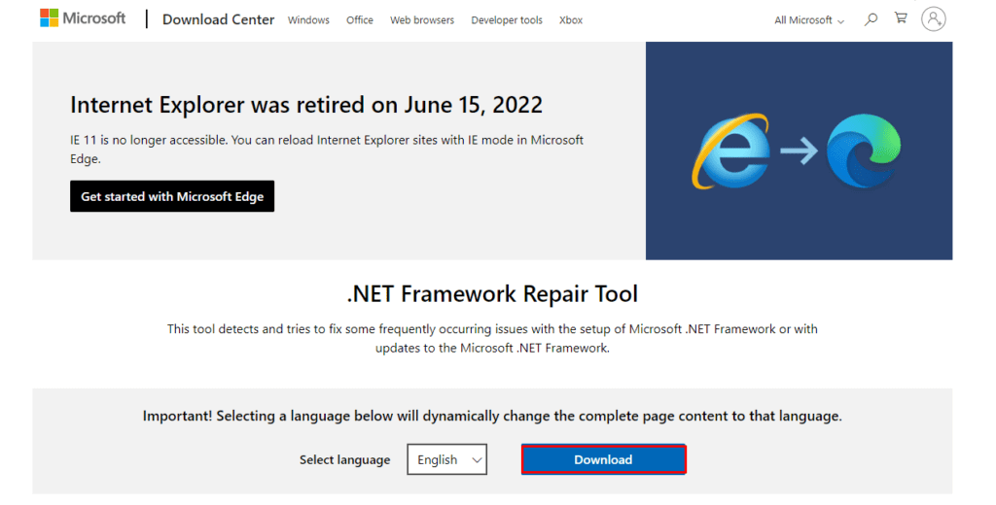Viewport: 996px width, 505px height.
Task: Click the 'Important! Selecting a language' notice
Action: pyautogui.click(x=492, y=417)
